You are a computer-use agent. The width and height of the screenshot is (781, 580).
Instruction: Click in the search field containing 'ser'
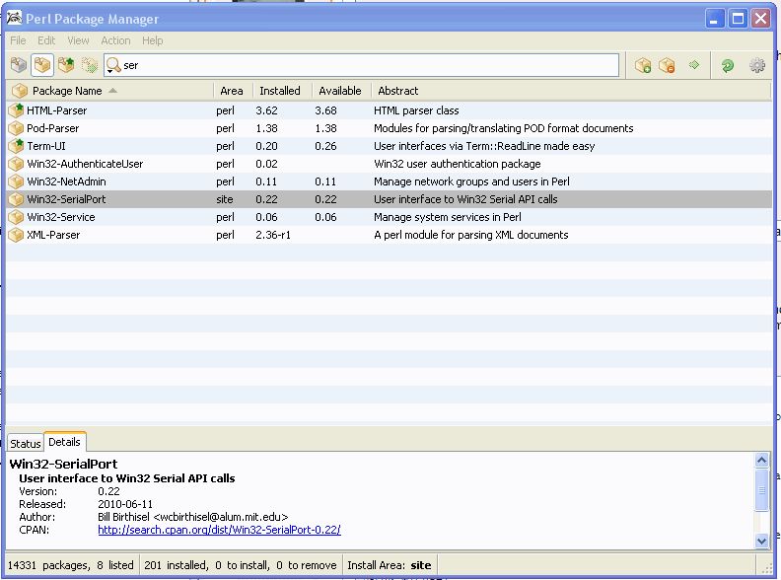pyautogui.click(x=365, y=65)
